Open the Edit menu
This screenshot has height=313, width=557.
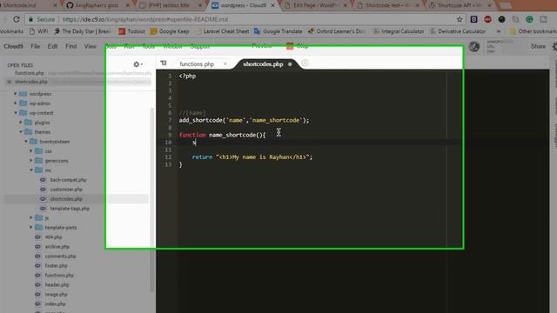tap(52, 46)
